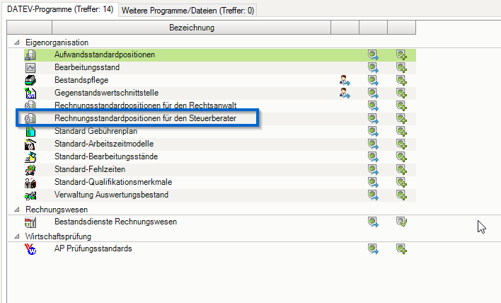This screenshot has width=501, height=303.
Task: Click the blue arrow icon in the Steuerberater row
Action: pyautogui.click(x=373, y=118)
